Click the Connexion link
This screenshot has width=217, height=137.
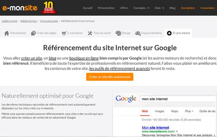tap(207, 8)
